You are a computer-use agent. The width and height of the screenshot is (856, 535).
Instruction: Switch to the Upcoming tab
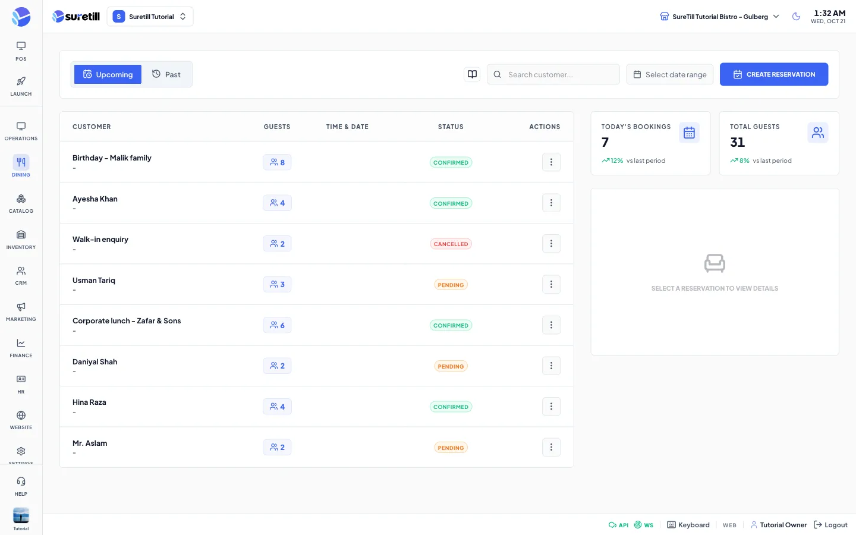(x=108, y=74)
